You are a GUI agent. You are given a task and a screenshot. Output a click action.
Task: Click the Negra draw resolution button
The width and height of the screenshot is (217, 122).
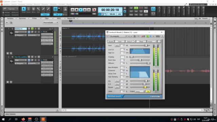click(45, 15)
